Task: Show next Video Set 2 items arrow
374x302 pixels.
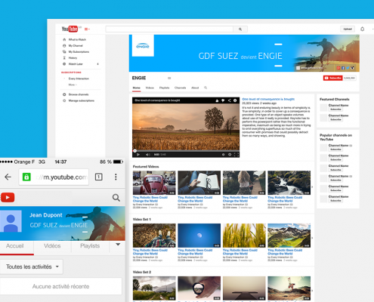Action: coord(312,291)
